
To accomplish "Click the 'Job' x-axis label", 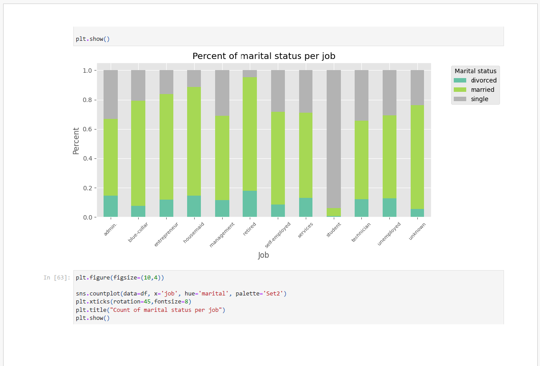I will click(x=264, y=256).
